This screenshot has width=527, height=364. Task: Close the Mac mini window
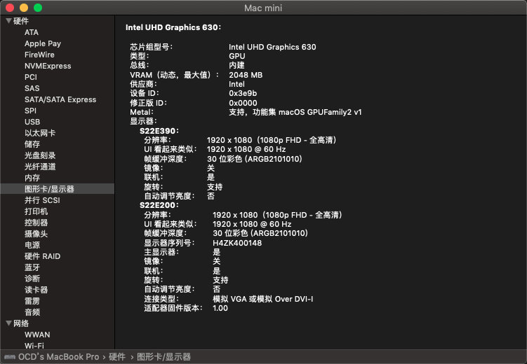pos(10,8)
